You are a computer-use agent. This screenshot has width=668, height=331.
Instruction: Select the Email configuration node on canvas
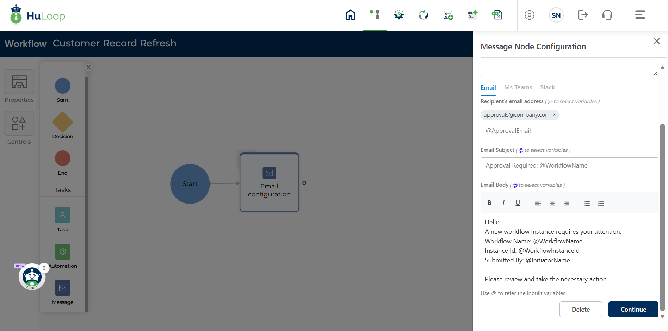(x=269, y=182)
